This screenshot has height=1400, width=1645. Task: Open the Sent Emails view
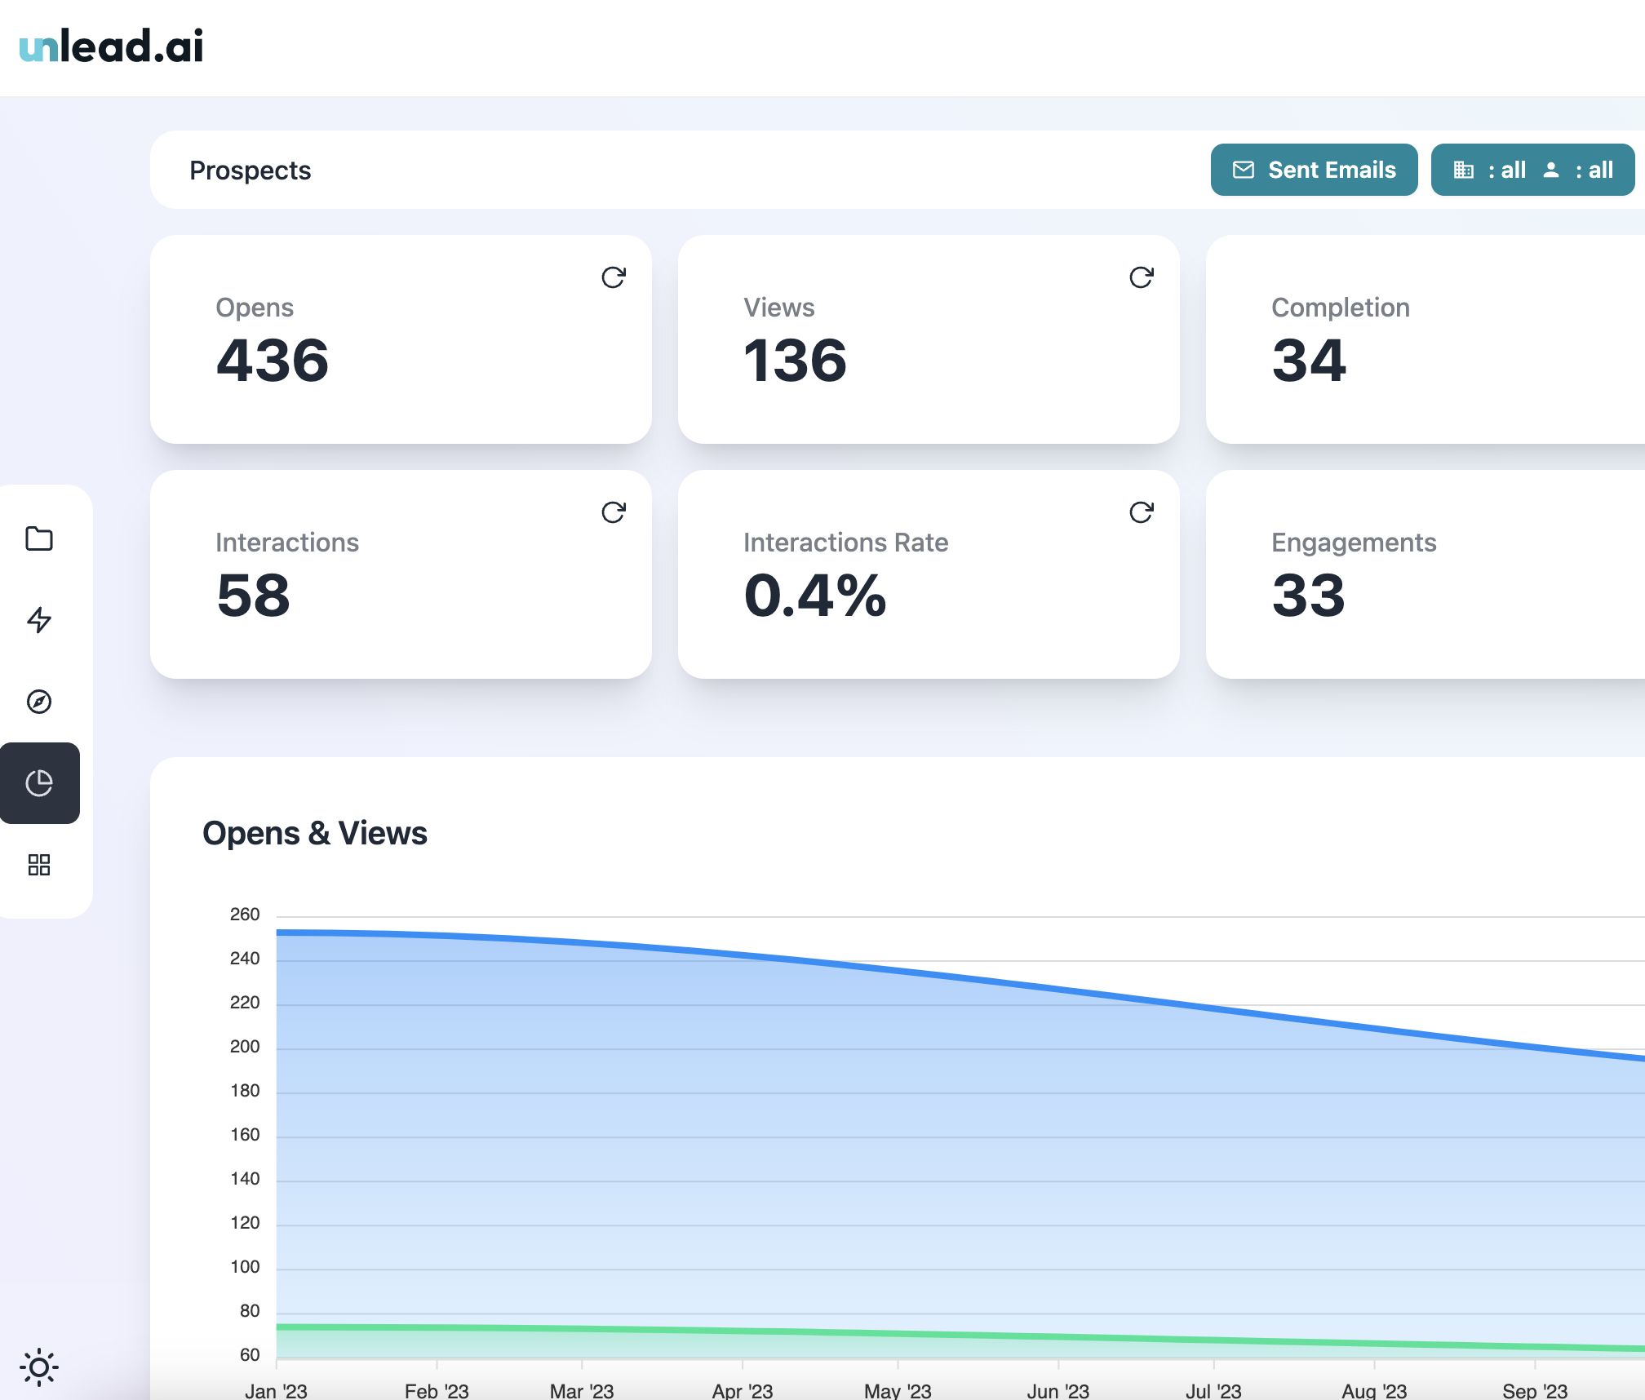(x=1314, y=170)
